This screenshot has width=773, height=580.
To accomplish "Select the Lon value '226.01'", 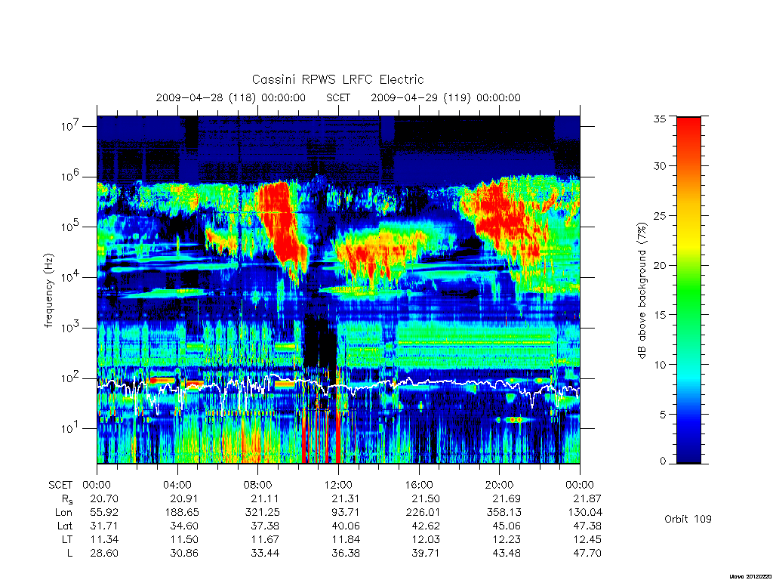I will (x=423, y=513).
